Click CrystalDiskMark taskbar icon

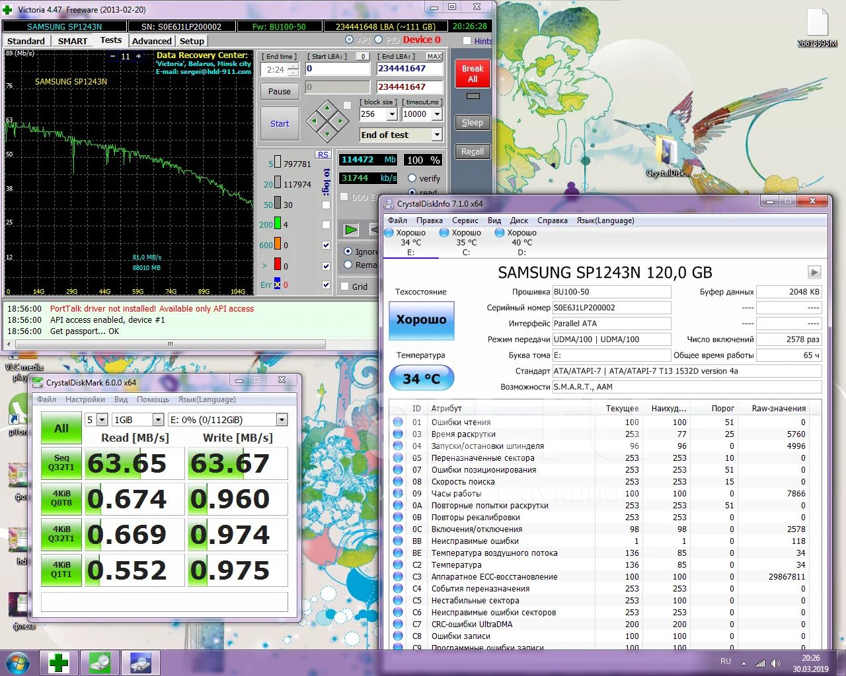[x=100, y=663]
